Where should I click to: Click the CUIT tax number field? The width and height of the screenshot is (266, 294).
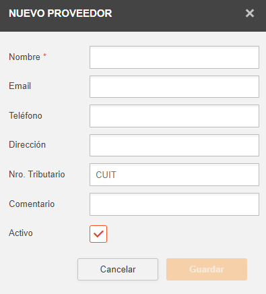174,175
